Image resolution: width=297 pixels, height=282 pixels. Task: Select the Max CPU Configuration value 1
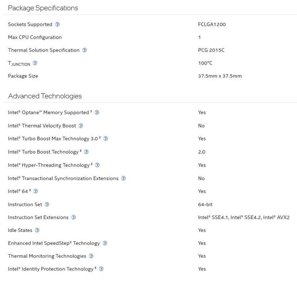200,37
